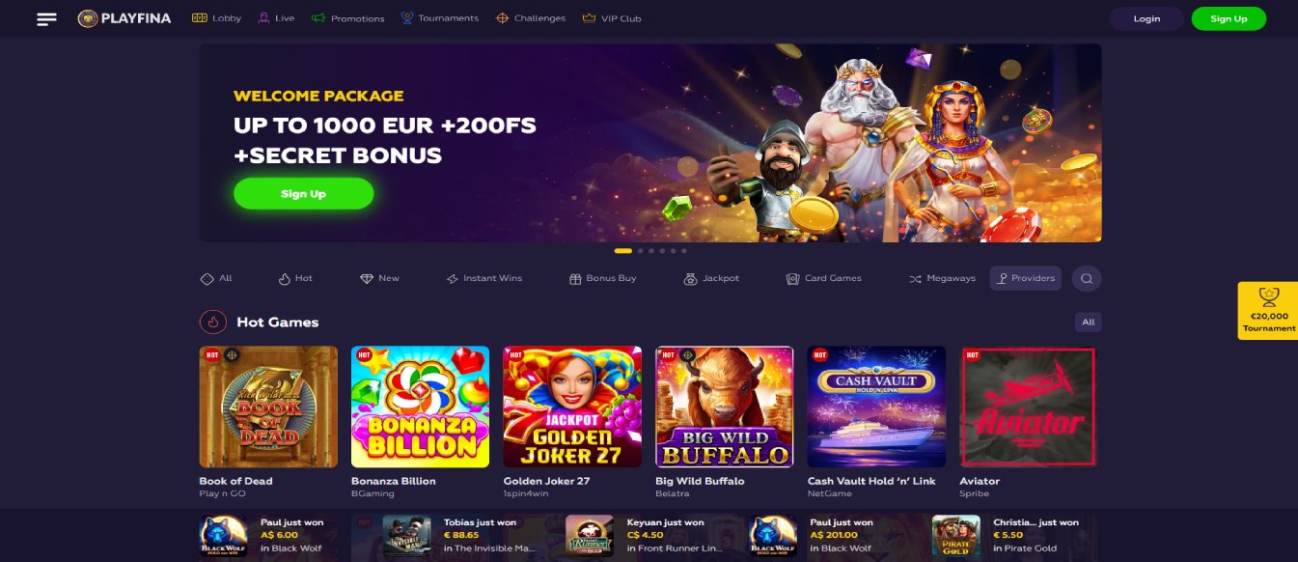The height and width of the screenshot is (562, 1298).
Task: Click the Playfina logo
Action: (x=124, y=18)
